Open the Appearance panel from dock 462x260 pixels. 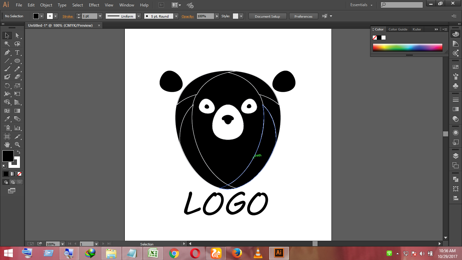point(456,132)
